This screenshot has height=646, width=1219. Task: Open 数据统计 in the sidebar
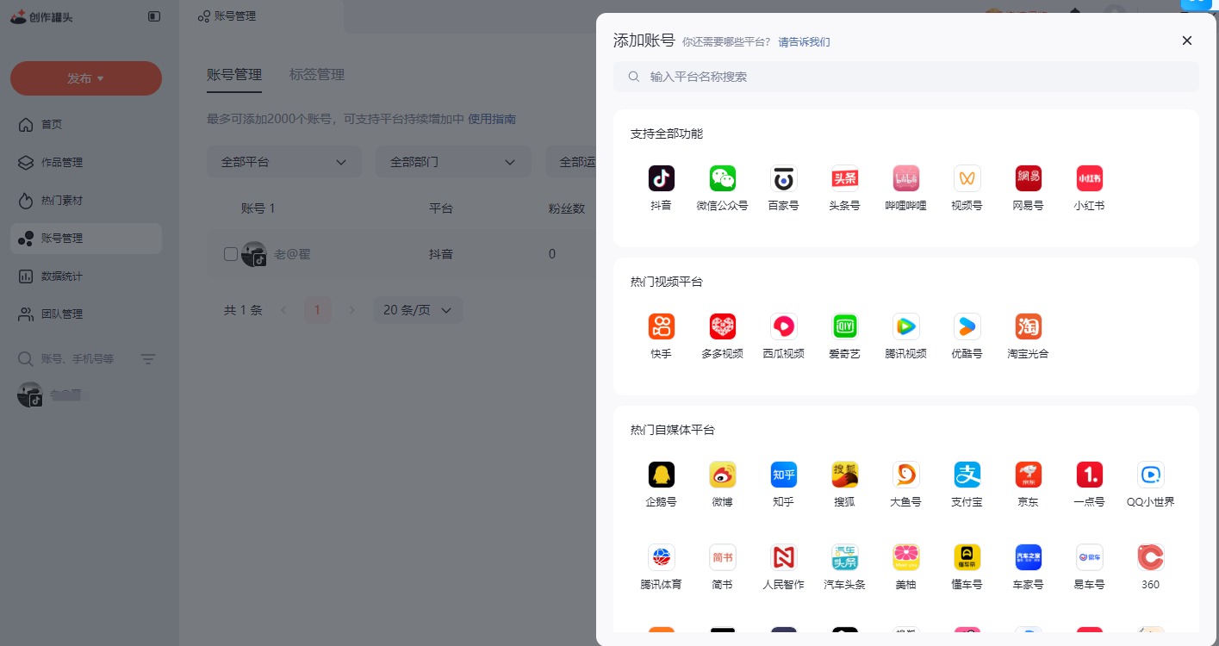tap(63, 276)
